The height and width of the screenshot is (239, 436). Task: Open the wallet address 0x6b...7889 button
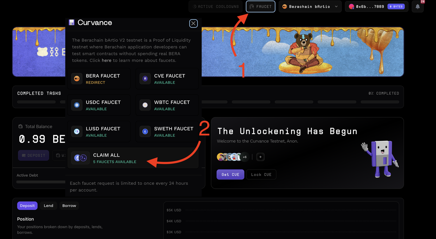tap(377, 6)
